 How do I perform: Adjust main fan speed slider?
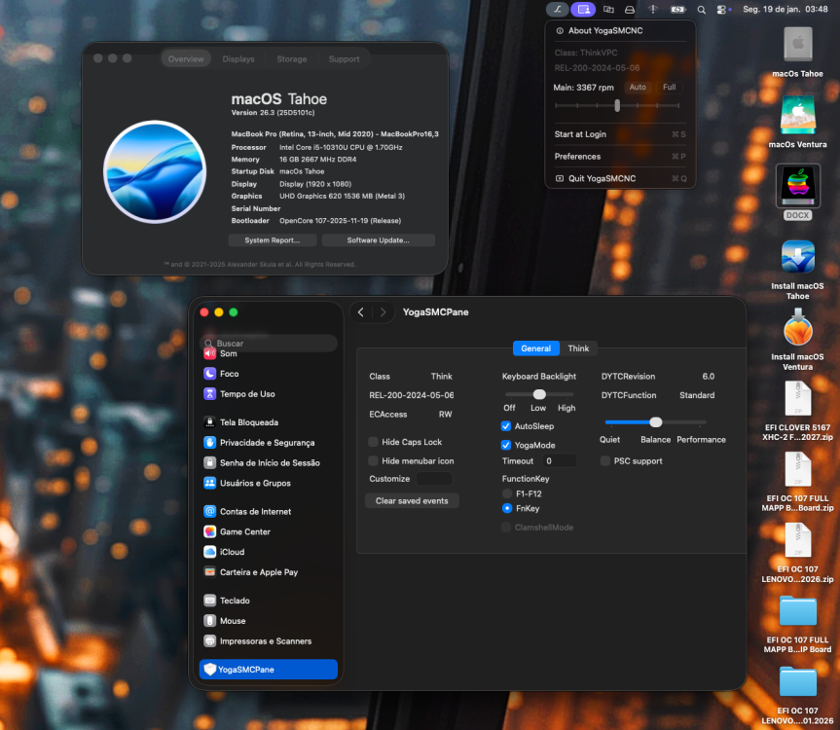(x=617, y=105)
